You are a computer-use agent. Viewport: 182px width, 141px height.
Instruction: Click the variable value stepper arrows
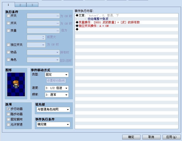coord(43,37)
